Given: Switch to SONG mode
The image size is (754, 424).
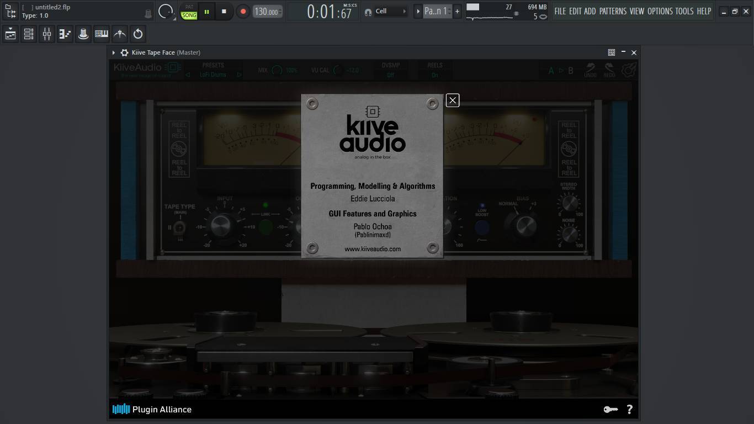Looking at the screenshot, I should [189, 15].
